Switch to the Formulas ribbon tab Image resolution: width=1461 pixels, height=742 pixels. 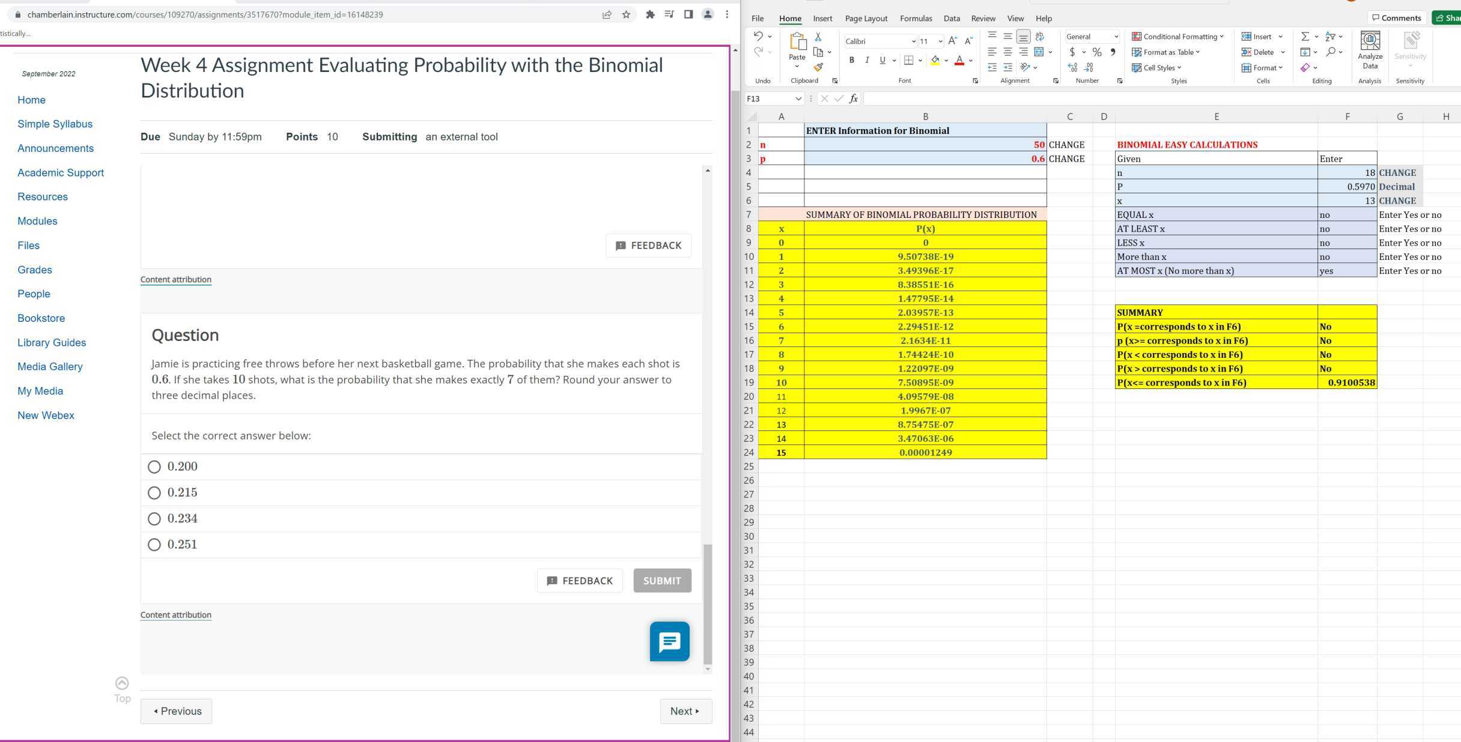(x=916, y=19)
